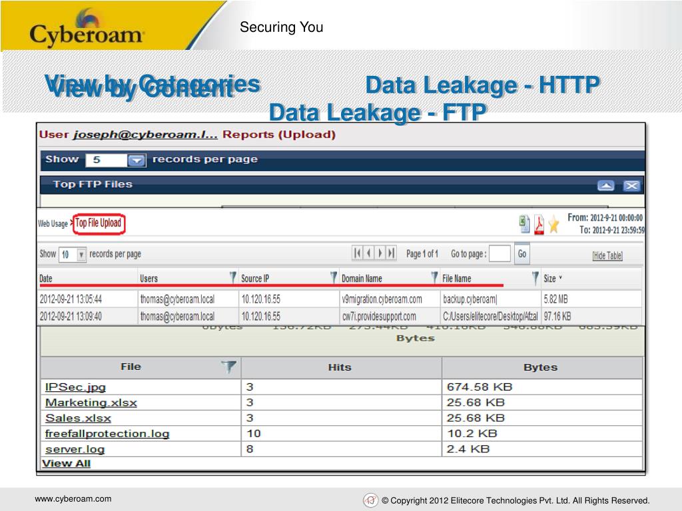This screenshot has height=511, width=682.
Task: Click the Hide Table link
Action: (607, 255)
